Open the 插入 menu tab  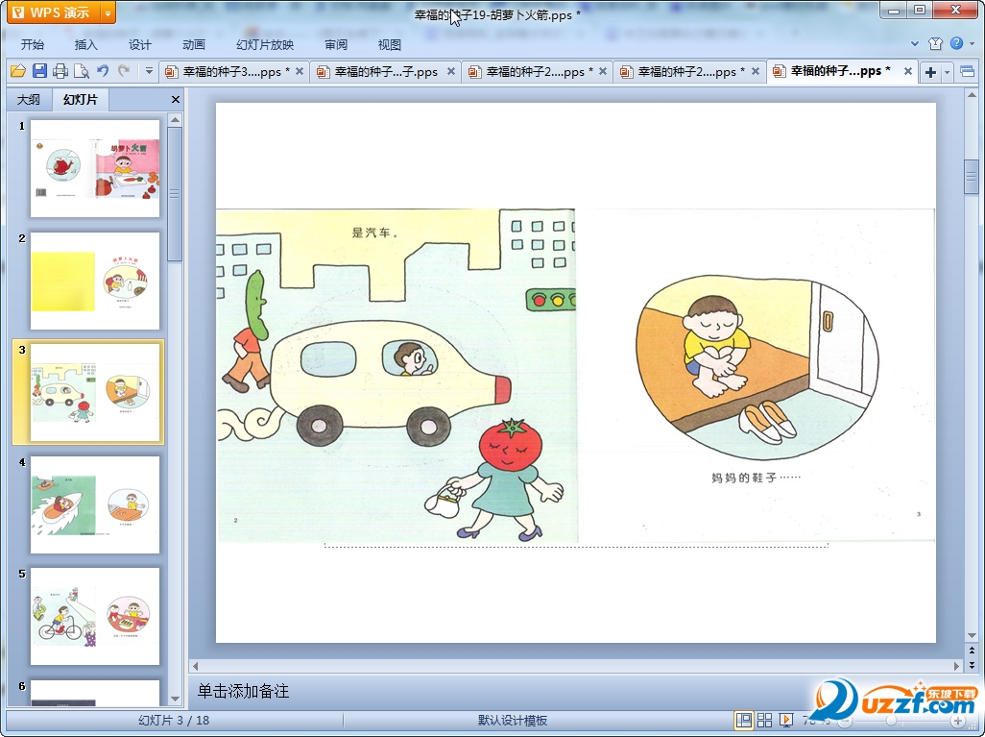(85, 44)
